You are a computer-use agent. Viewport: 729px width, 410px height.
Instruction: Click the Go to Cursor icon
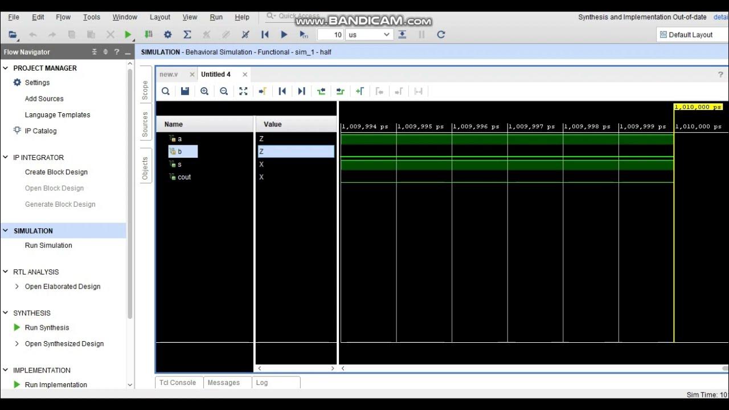pyautogui.click(x=263, y=91)
